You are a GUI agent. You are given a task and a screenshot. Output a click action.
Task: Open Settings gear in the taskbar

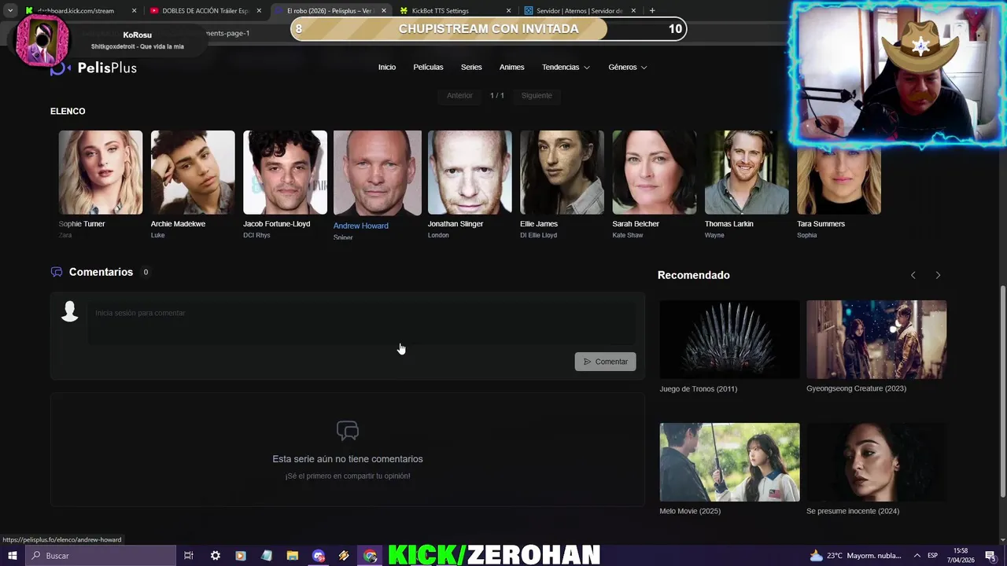click(x=215, y=556)
